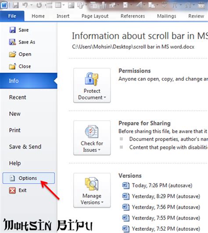Screen dimensions: 208x233
Task: Click the Redo icon in Quick Access Toolbar
Action: pyautogui.click(x=39, y=5)
